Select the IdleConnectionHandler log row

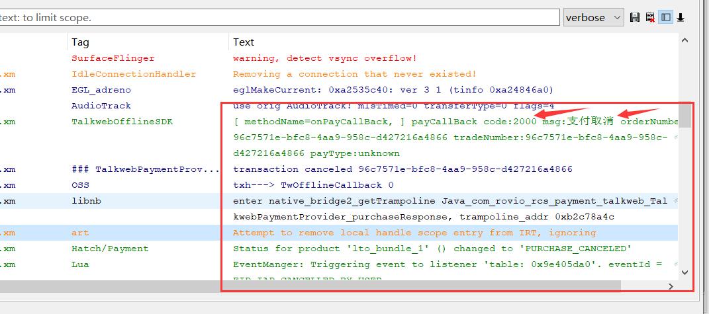(x=354, y=74)
